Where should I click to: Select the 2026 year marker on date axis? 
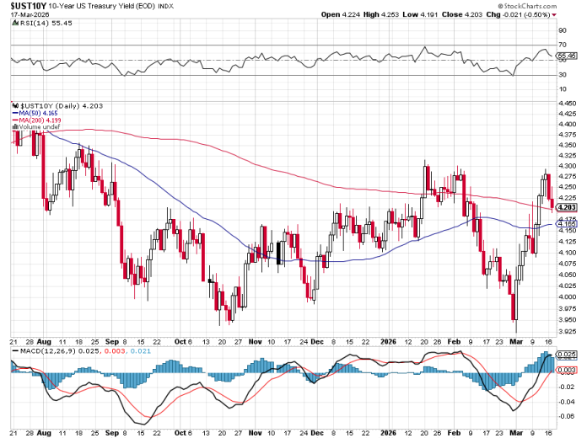coord(389,343)
